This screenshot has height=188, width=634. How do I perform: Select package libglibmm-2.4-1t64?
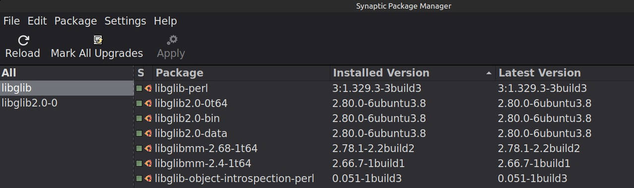[x=203, y=163]
